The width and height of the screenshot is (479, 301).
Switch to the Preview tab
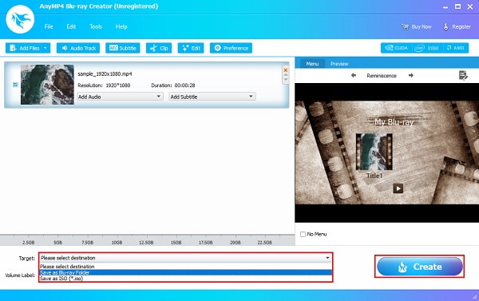(339, 64)
